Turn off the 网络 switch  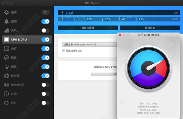[x=45, y=67]
